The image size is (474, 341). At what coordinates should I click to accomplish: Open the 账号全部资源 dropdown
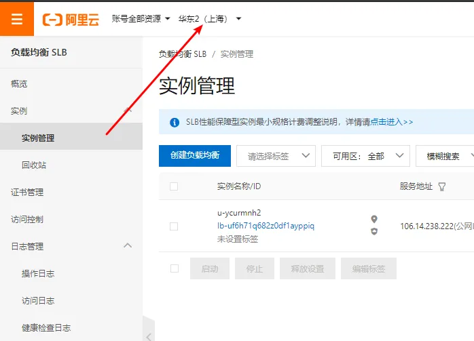(141, 19)
